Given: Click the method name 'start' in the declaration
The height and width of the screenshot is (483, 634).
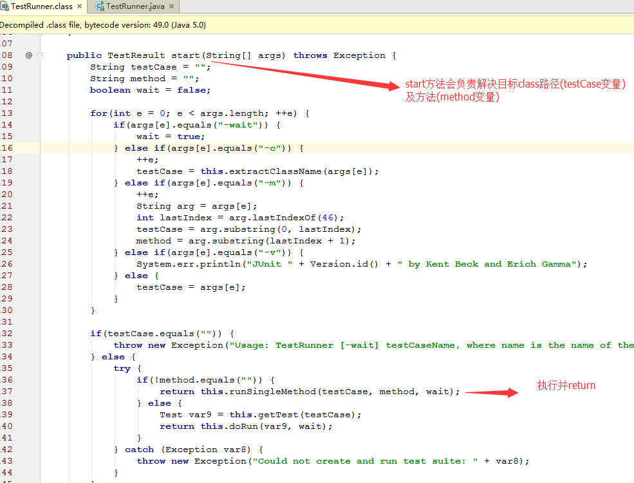Looking at the screenshot, I should click(185, 55).
